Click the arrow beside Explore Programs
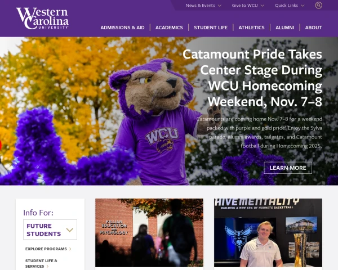Image resolution: width=338 pixels, height=270 pixels. [70, 249]
